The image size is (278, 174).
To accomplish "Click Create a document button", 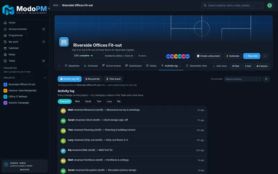I will (x=208, y=56).
